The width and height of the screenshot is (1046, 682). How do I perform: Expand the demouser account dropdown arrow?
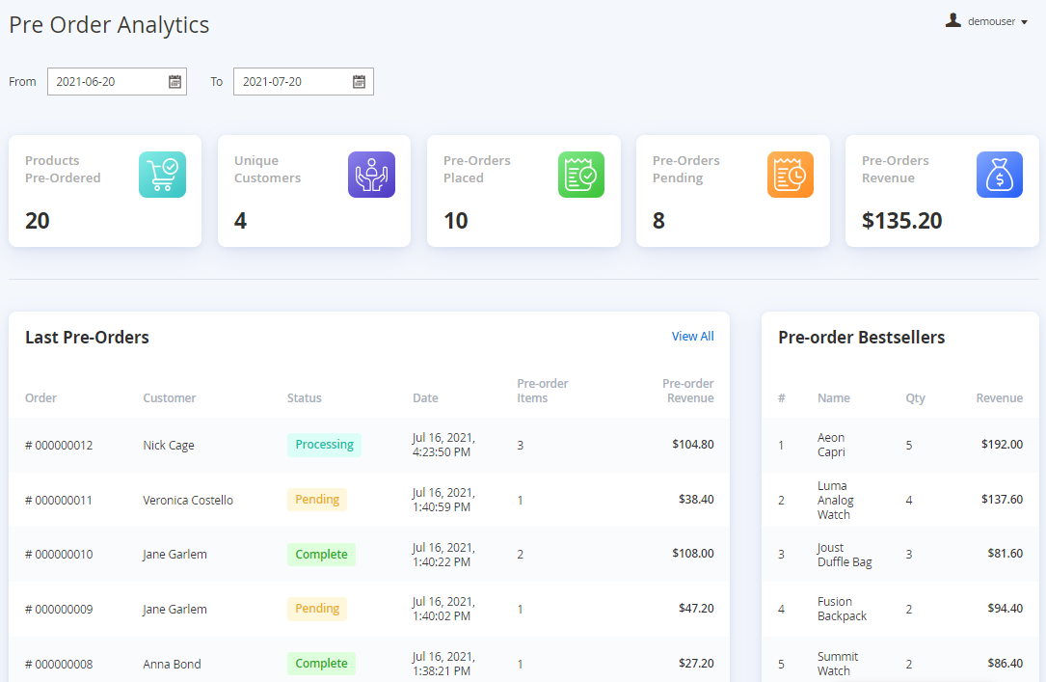pyautogui.click(x=1024, y=22)
